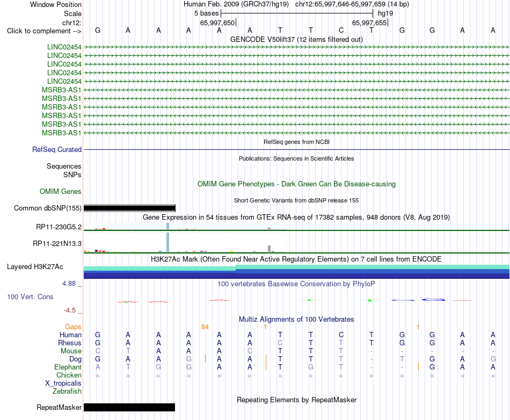
Task: Click the GTEx 'Gene Expression in 54 tissues' title
Action: point(296,218)
